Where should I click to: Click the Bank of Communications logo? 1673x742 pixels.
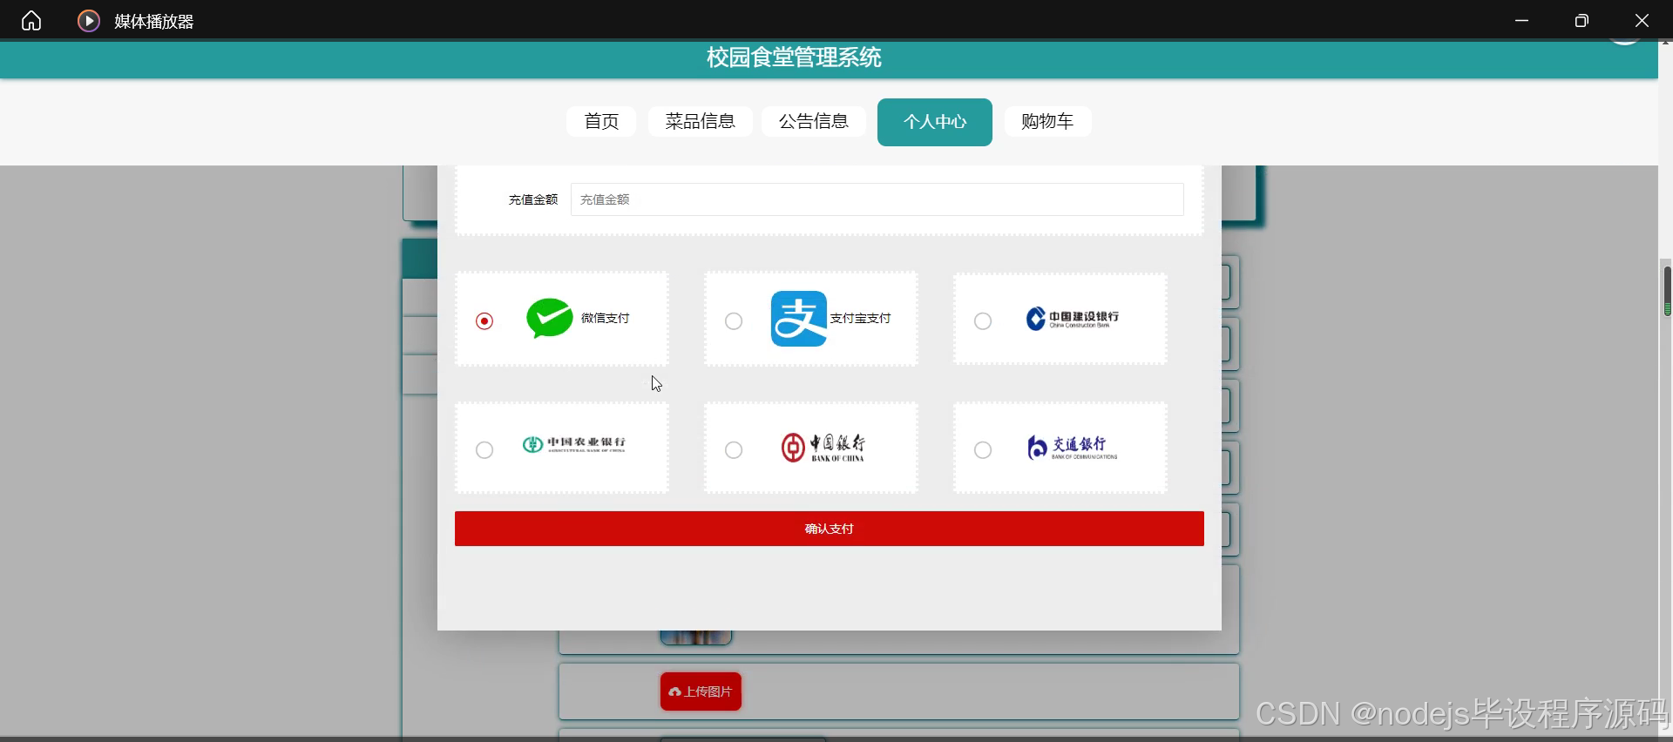pyautogui.click(x=1073, y=448)
